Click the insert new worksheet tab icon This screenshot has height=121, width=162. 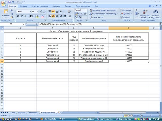click(x=59, y=113)
